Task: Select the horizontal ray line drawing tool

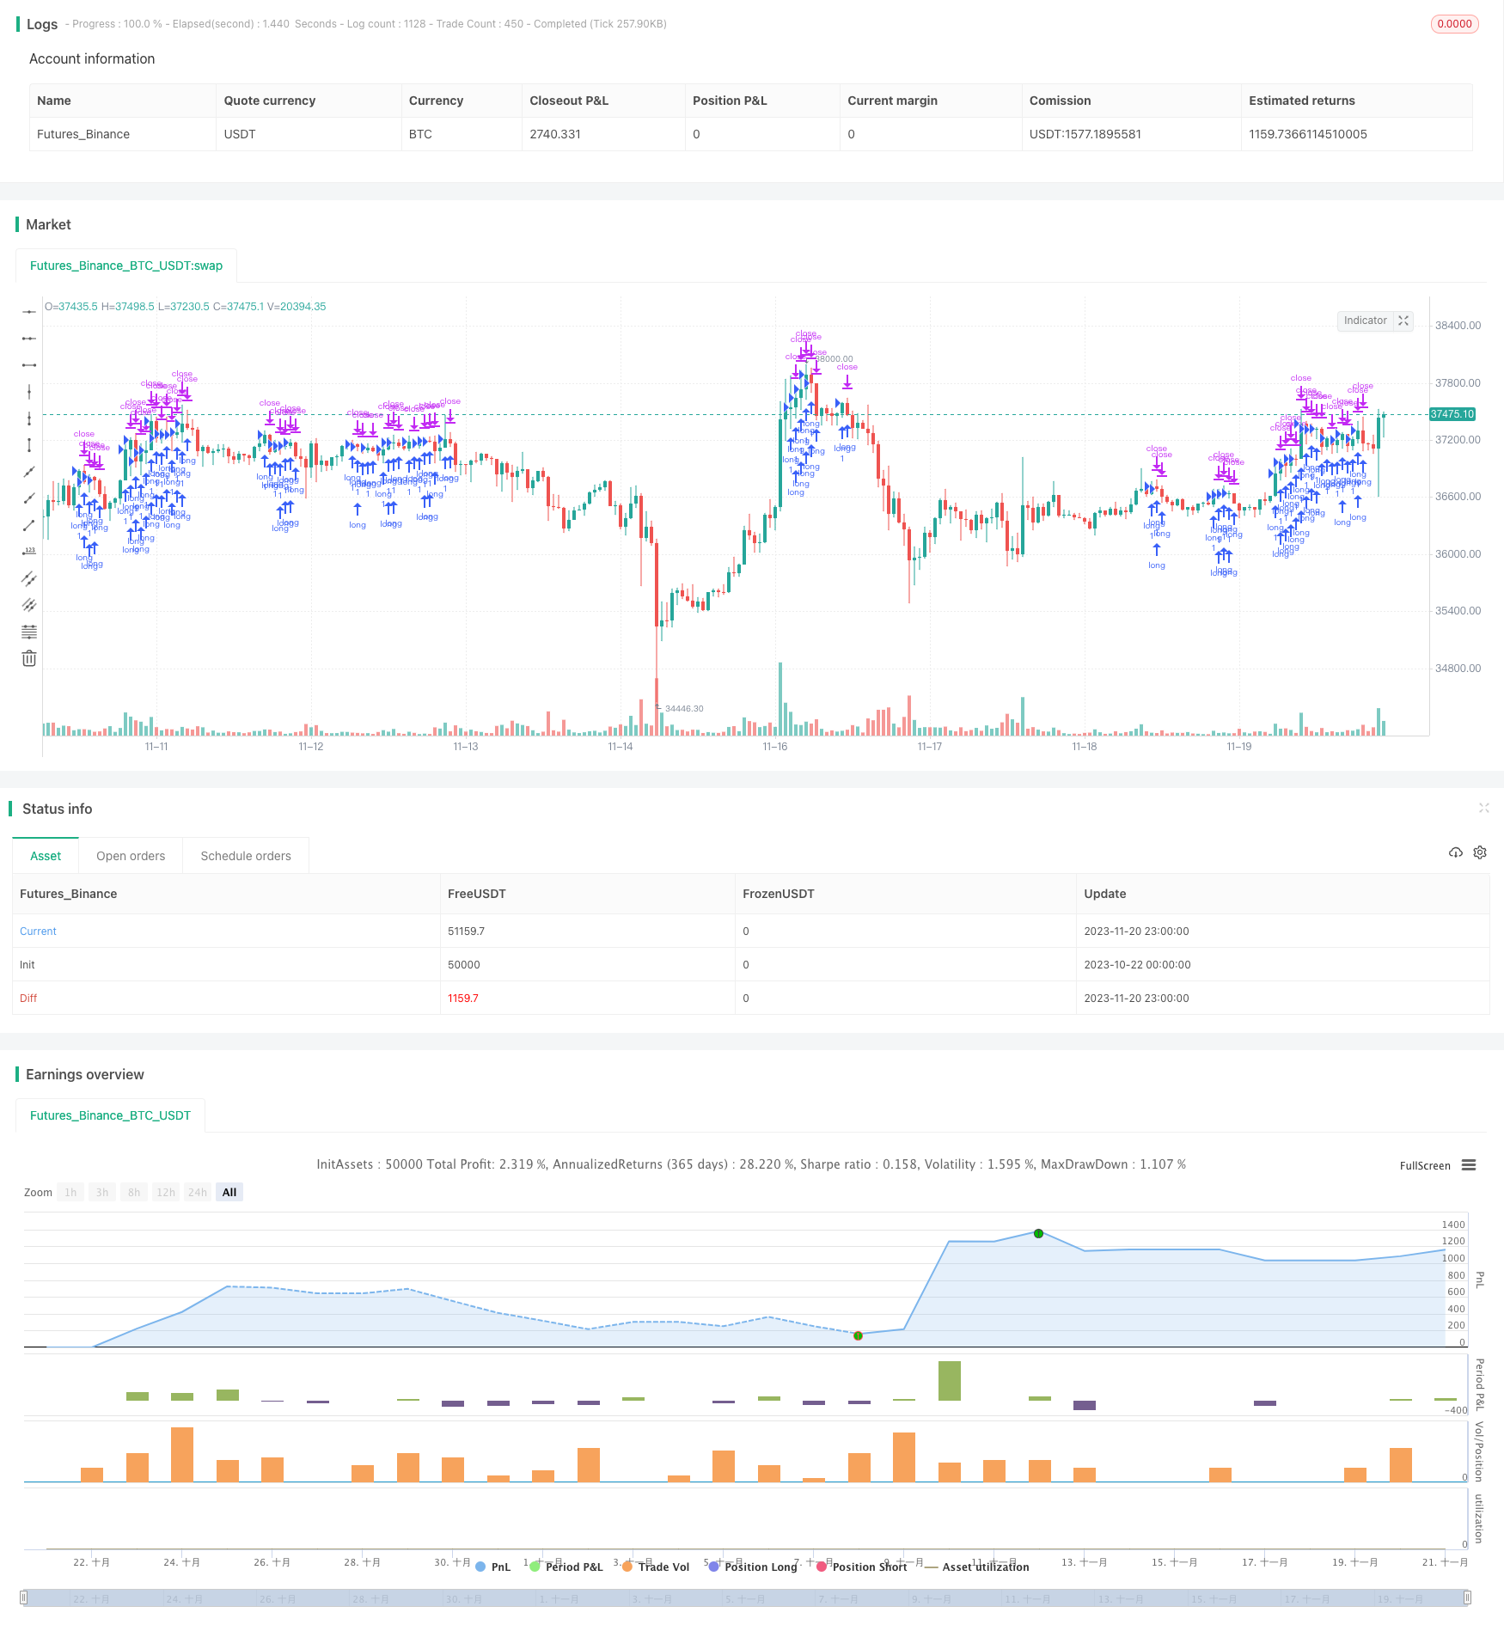Action: coord(29,339)
